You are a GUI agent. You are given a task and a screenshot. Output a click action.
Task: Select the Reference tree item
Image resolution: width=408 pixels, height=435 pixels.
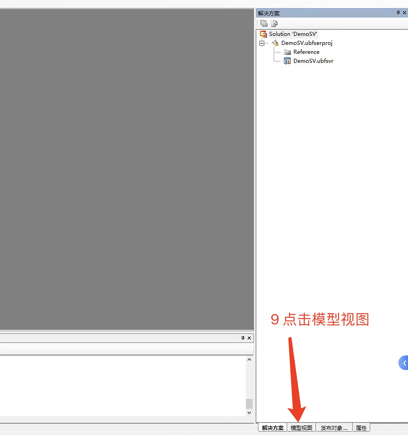(x=306, y=52)
